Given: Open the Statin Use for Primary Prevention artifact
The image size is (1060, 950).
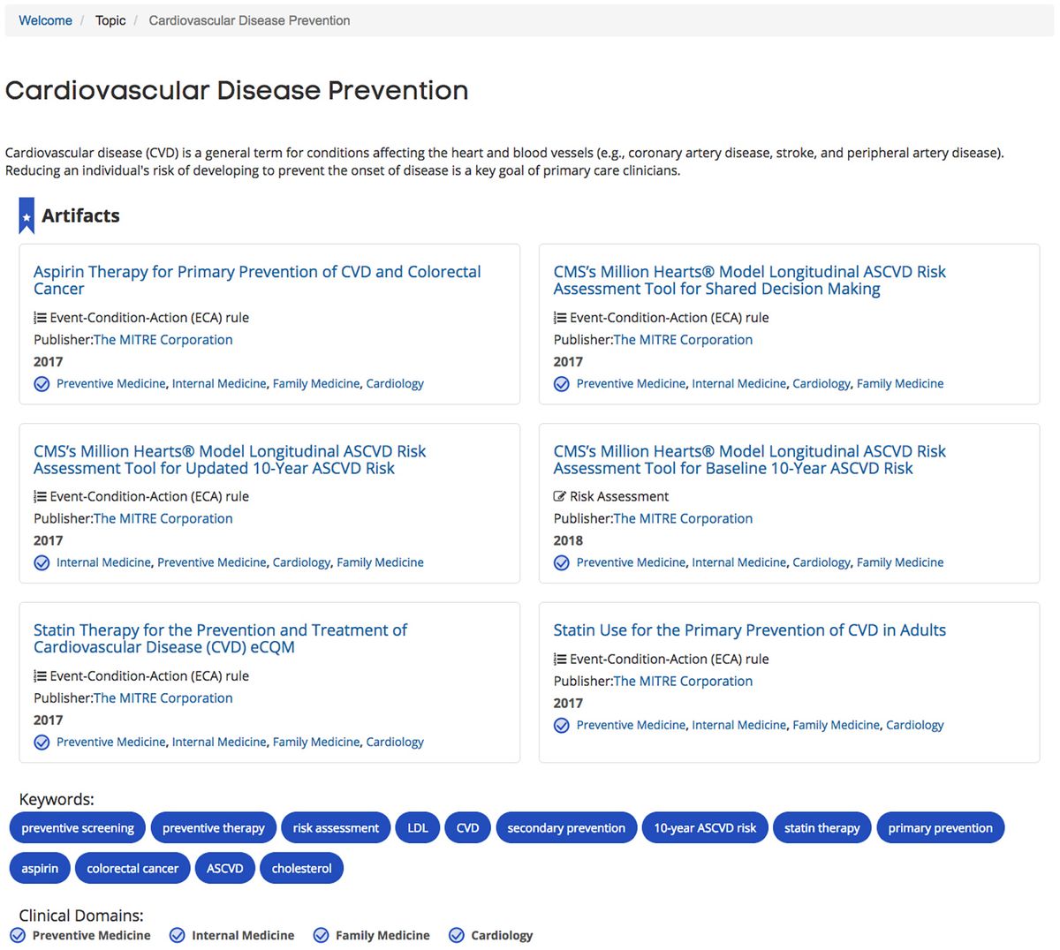Looking at the screenshot, I should click(x=749, y=630).
